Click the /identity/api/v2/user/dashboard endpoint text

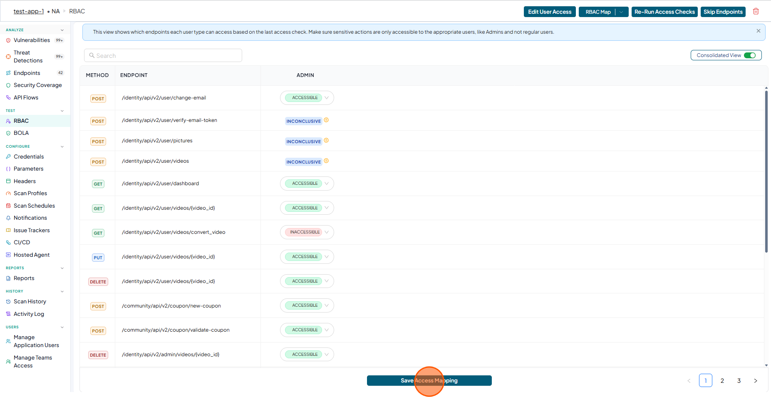pyautogui.click(x=160, y=184)
